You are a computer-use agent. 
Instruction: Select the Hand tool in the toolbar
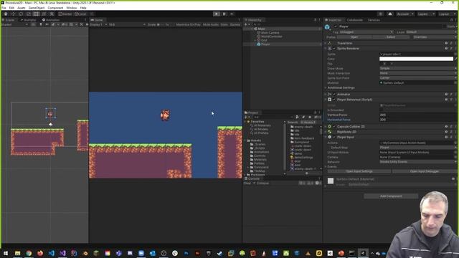tap(6, 14)
